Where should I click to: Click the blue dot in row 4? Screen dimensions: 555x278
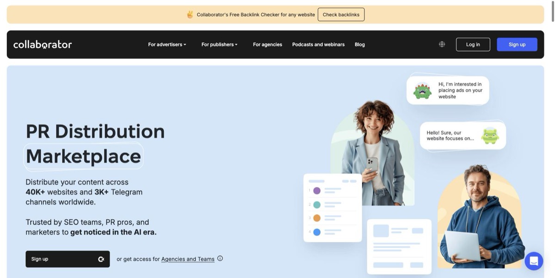click(x=317, y=232)
